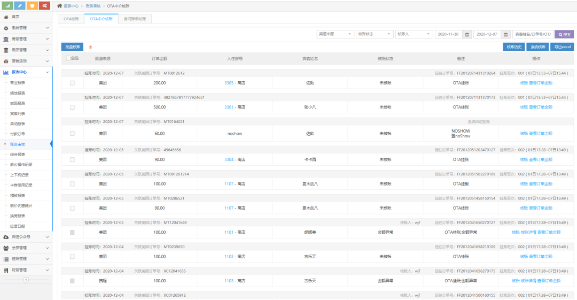Click the 导出excel button
The width and height of the screenshot is (577, 300).
(562, 47)
